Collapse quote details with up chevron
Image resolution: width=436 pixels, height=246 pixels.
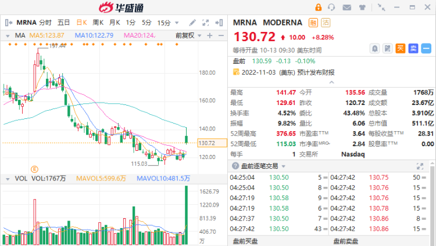coord(331,82)
